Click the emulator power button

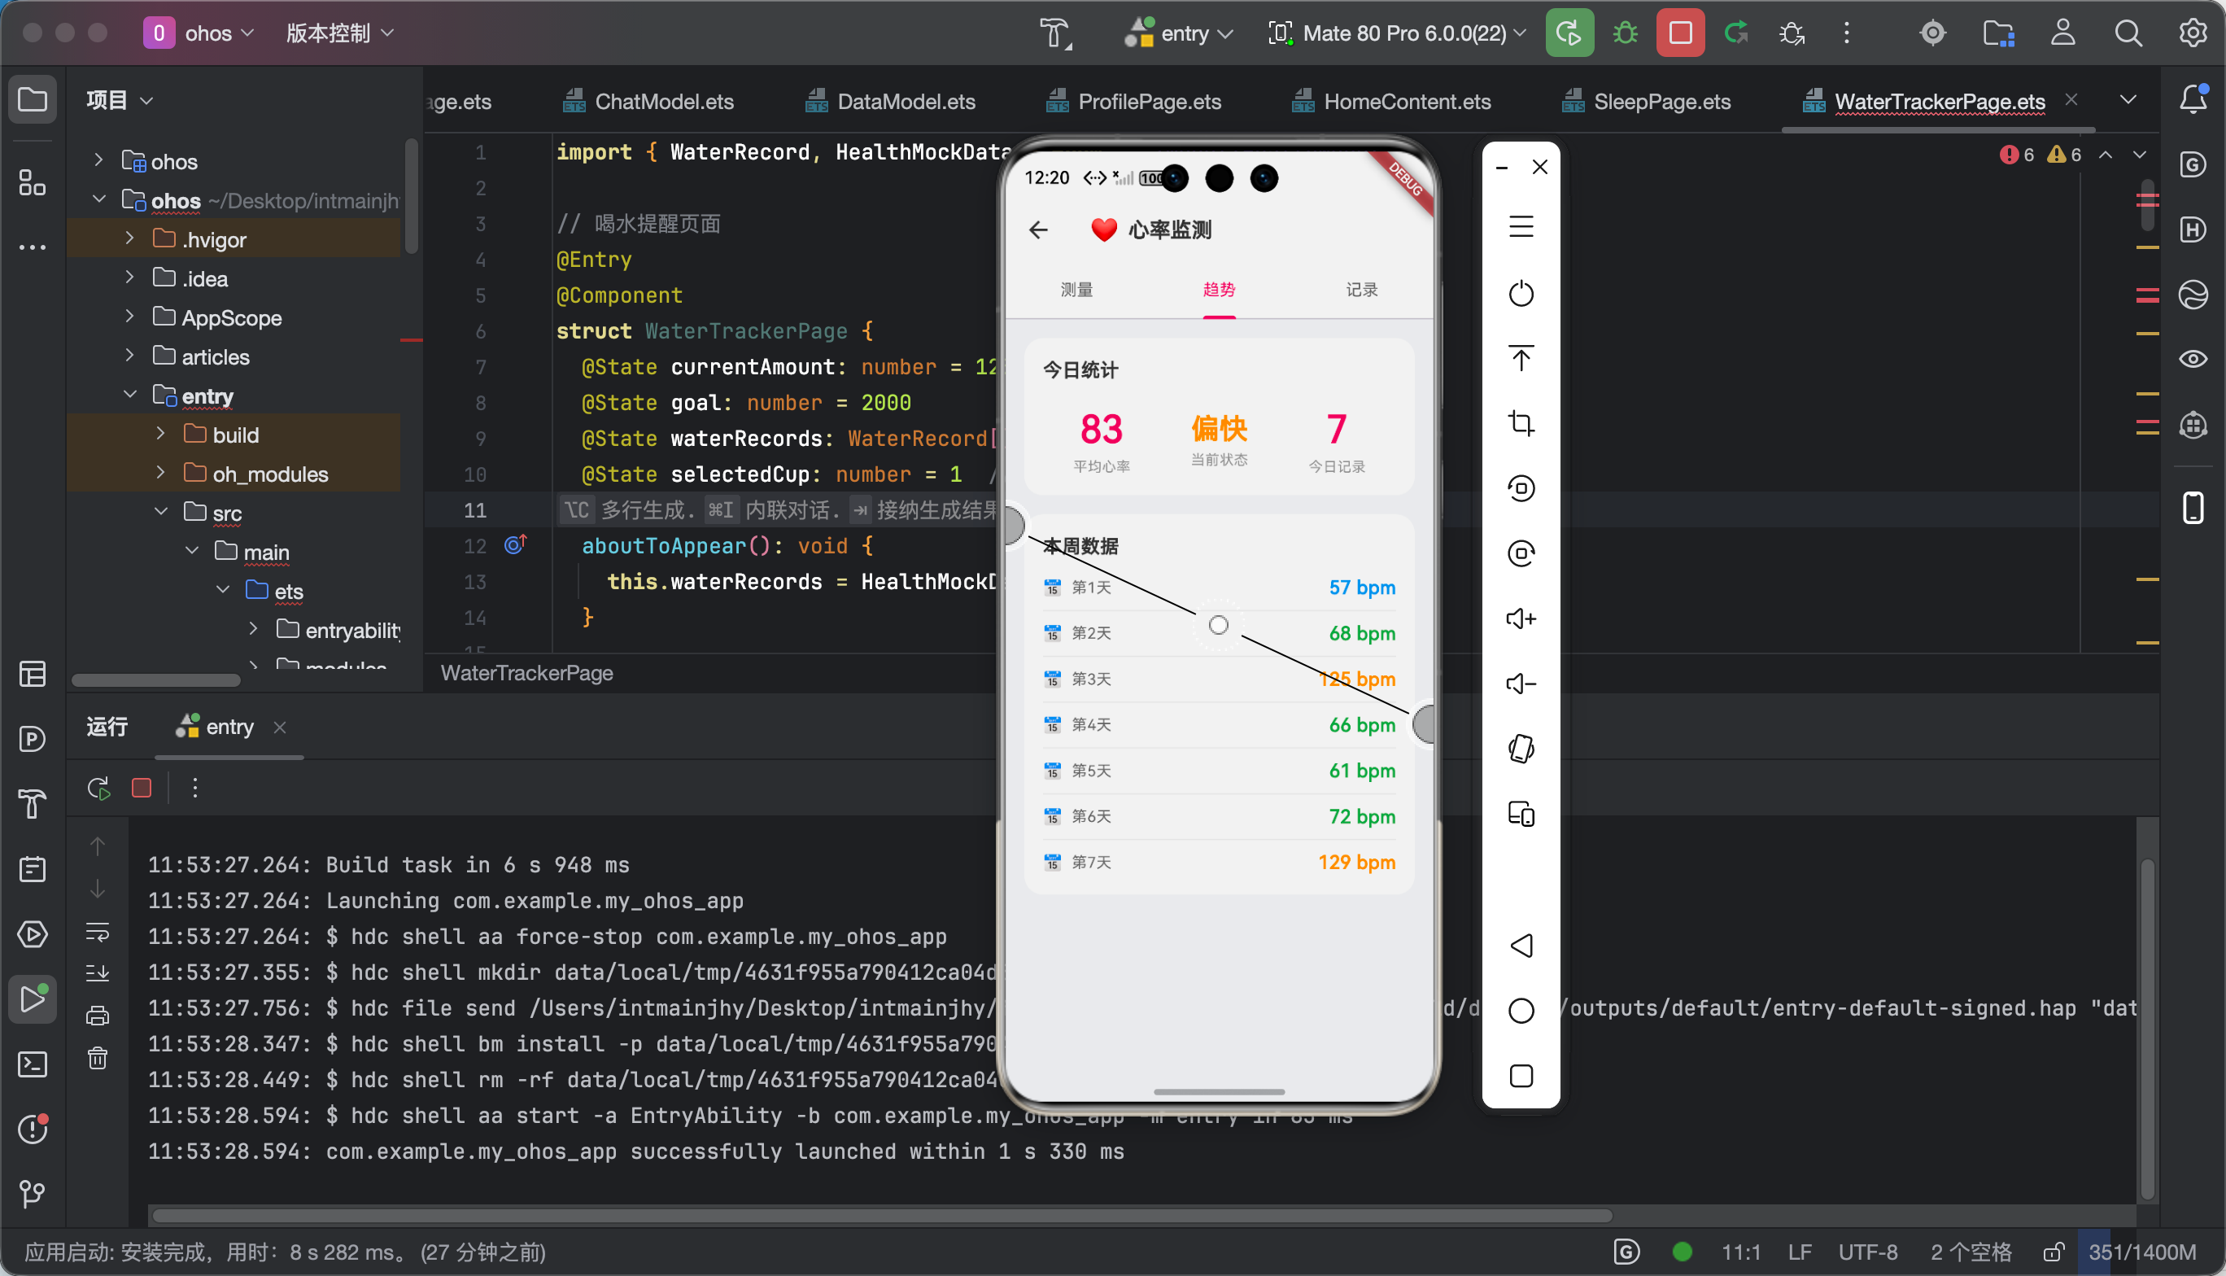click(x=1521, y=293)
